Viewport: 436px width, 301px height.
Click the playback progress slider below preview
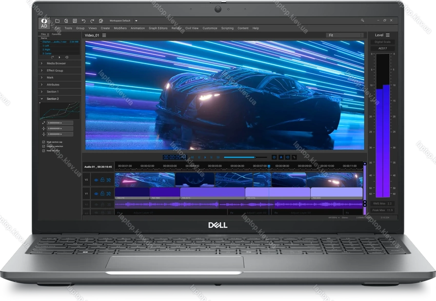pyautogui.click(x=245, y=157)
